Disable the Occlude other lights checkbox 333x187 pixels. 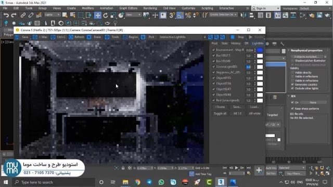click(292, 88)
